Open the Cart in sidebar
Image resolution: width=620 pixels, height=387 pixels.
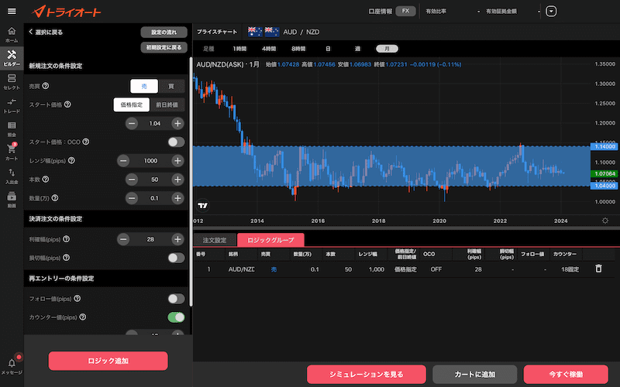12,152
